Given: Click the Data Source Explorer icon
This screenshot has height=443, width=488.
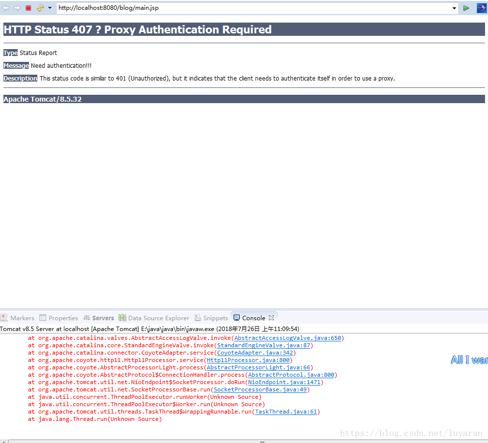Looking at the screenshot, I should [x=122, y=318].
